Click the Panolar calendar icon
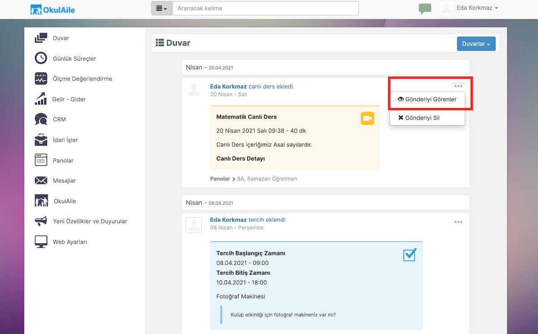Image resolution: width=538 pixels, height=334 pixels. [x=41, y=160]
